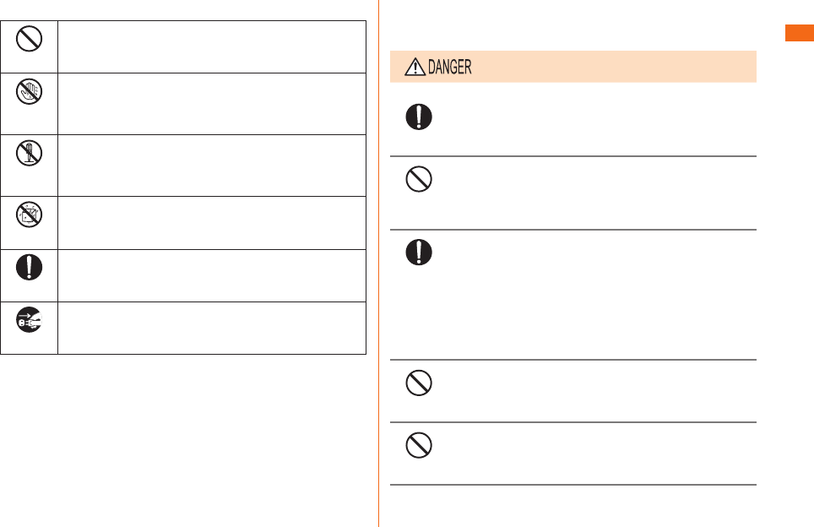Image resolution: width=814 pixels, height=527 pixels.
Task: Click the warning triangle beside DANGER
Action: click(x=415, y=67)
